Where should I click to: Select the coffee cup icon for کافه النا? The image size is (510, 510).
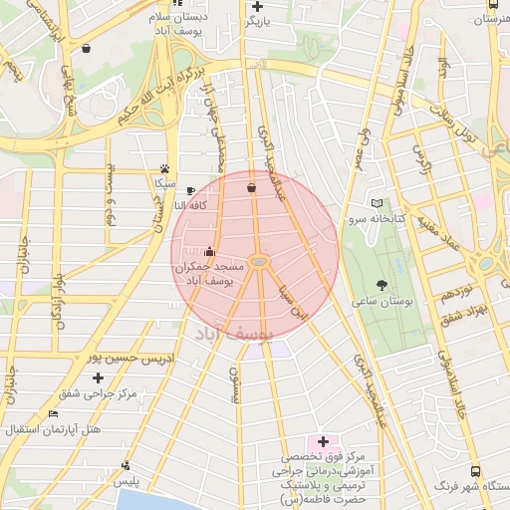[190, 190]
